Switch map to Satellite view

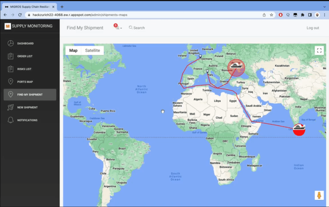[x=93, y=51]
